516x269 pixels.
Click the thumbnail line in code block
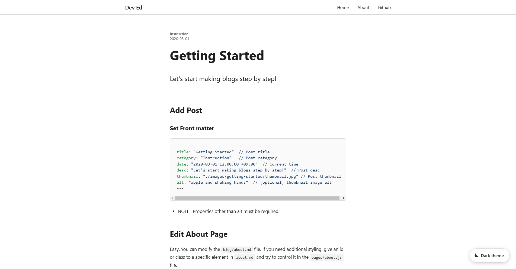pyautogui.click(x=259, y=176)
